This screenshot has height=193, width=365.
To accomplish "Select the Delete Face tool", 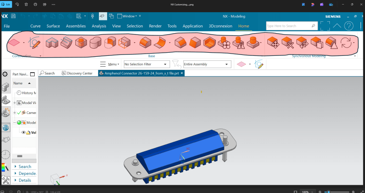I will click(x=288, y=43).
